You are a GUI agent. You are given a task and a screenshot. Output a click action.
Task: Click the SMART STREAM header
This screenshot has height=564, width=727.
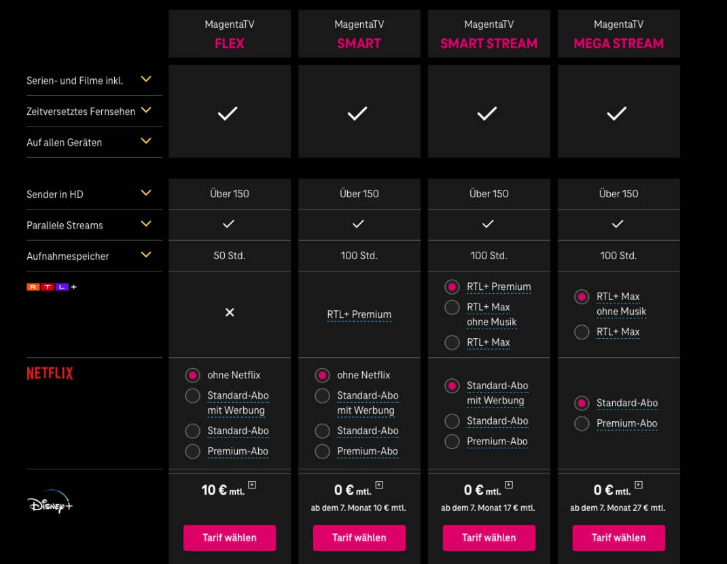click(x=489, y=34)
